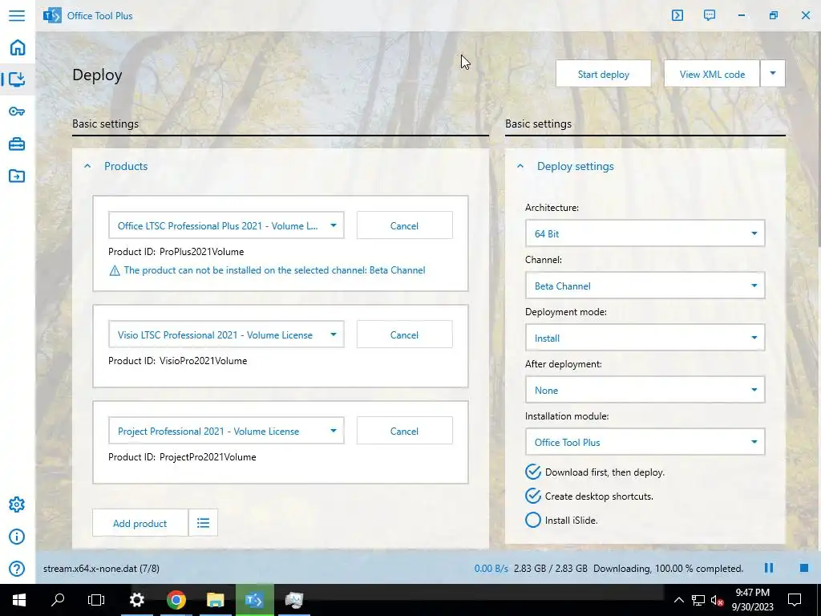This screenshot has width=821, height=616.
Task: Open the Activate key icon page
Action: tap(17, 111)
